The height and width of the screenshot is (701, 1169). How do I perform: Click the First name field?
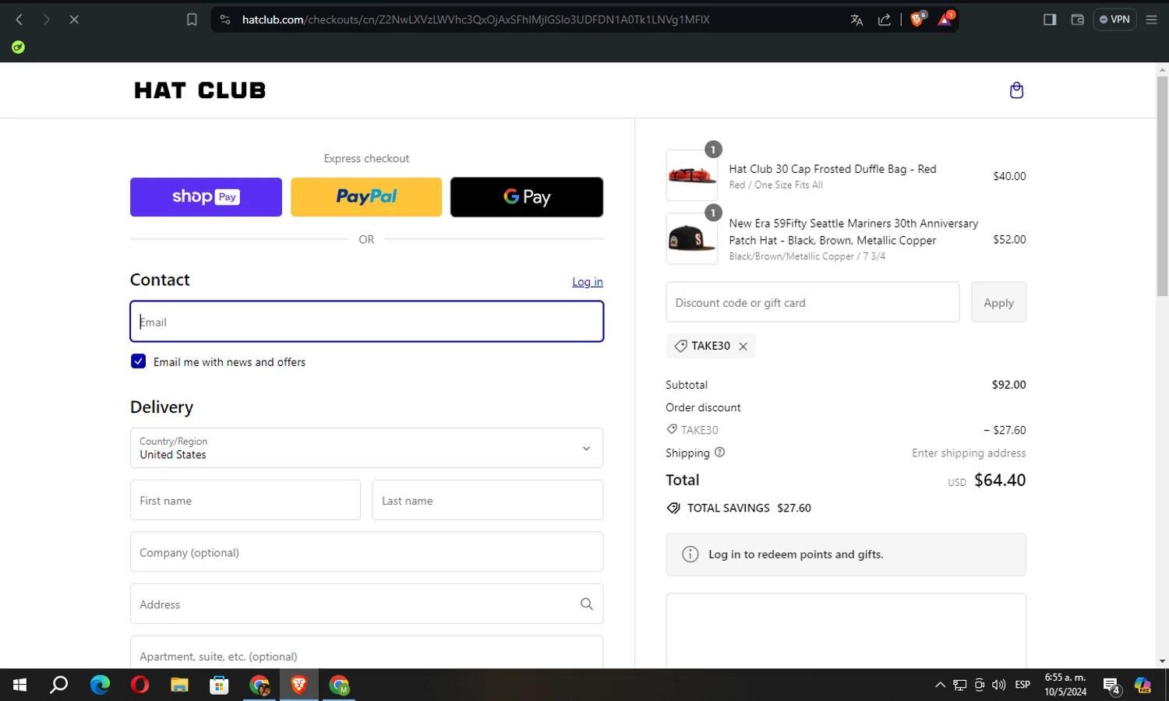pyautogui.click(x=245, y=500)
